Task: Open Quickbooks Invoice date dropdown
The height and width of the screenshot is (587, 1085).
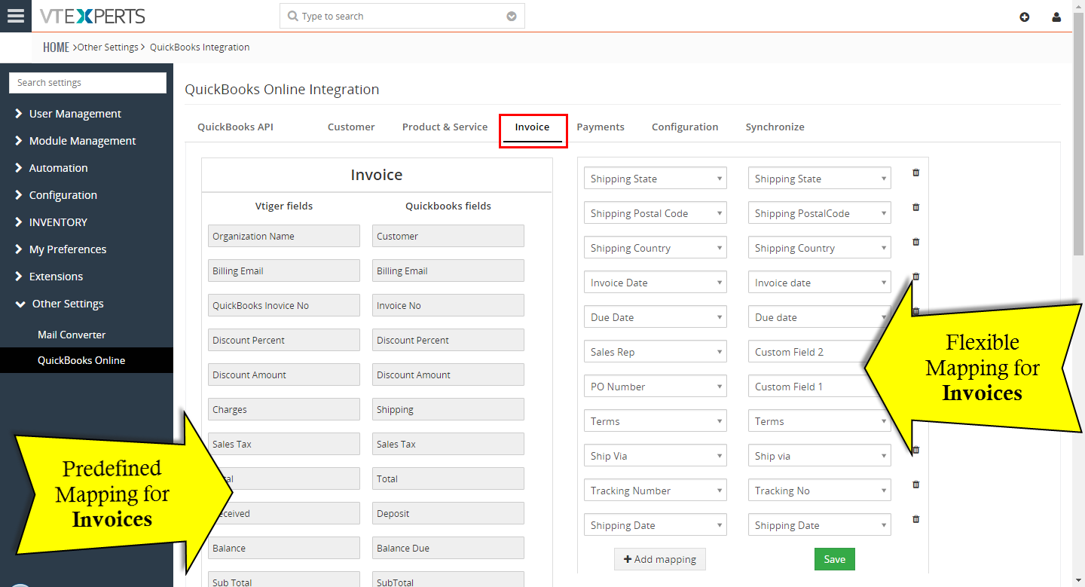Action: pos(820,283)
